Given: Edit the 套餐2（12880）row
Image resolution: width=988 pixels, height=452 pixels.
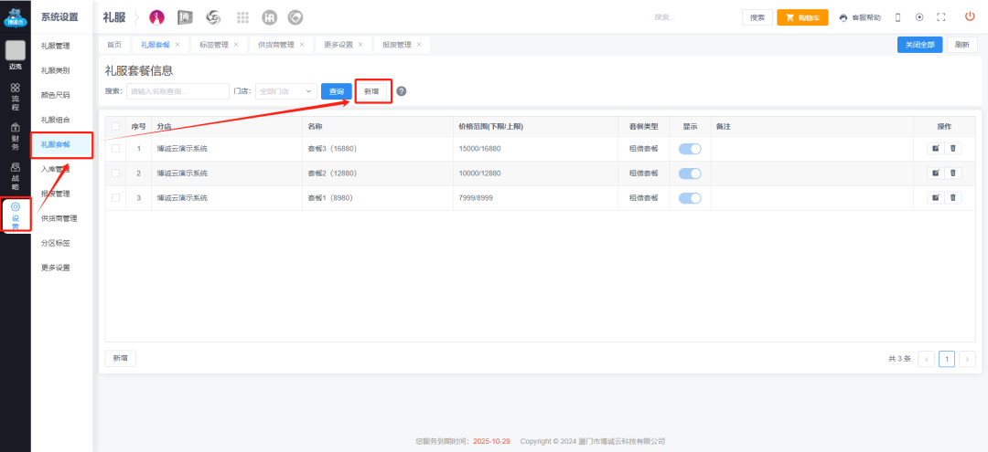Looking at the screenshot, I should coord(936,173).
